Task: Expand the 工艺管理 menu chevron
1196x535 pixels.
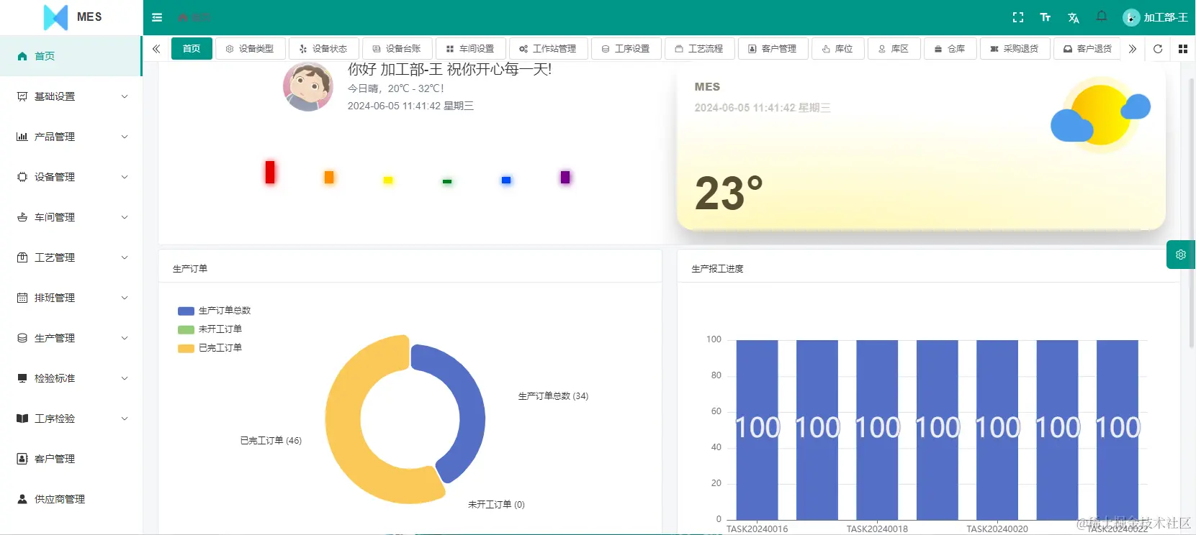Action: click(x=125, y=257)
